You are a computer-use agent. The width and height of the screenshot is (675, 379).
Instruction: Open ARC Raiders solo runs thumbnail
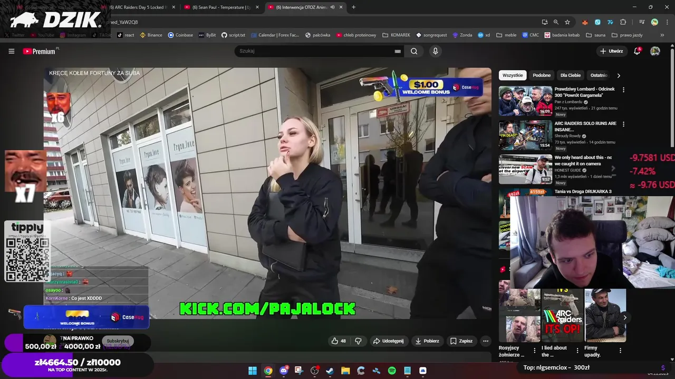[x=525, y=135]
